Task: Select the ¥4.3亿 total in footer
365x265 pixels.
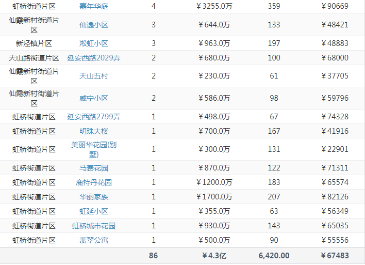Action: [x=214, y=256]
